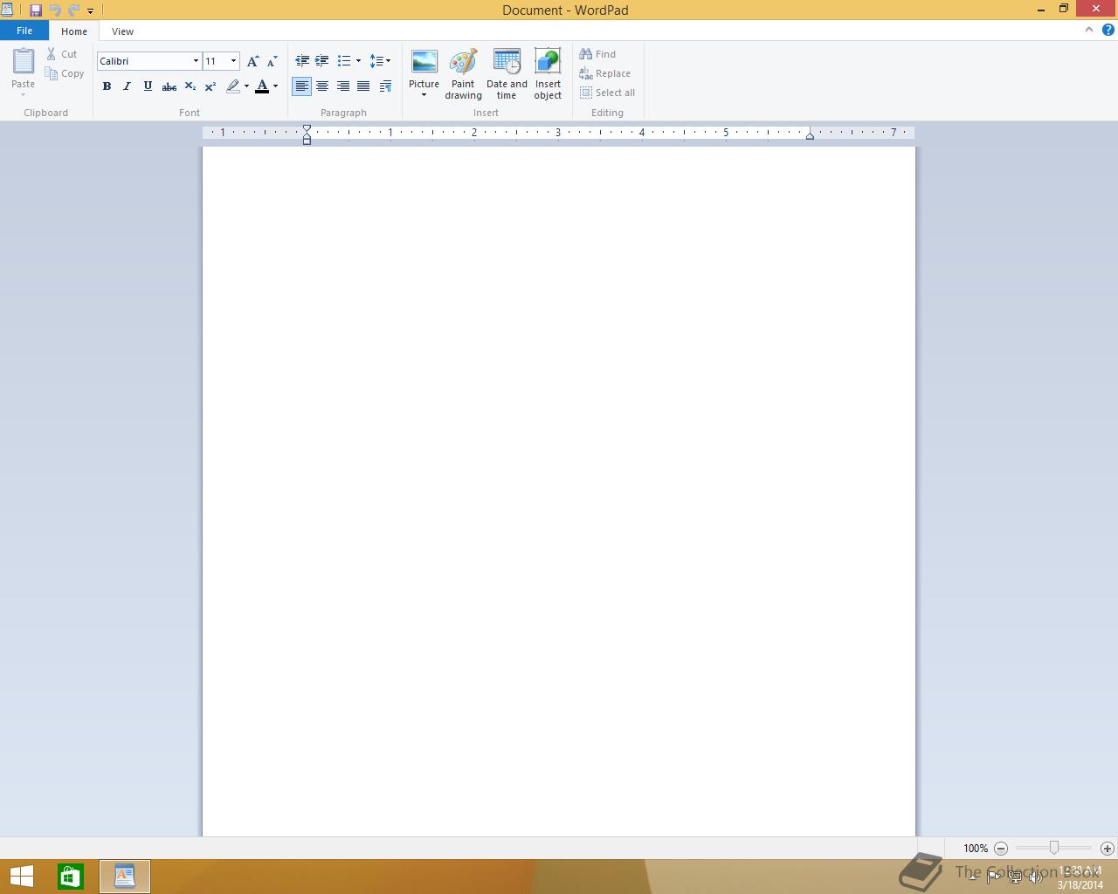Minimize the ribbon with the caret
The height and width of the screenshot is (894, 1118).
point(1089,30)
